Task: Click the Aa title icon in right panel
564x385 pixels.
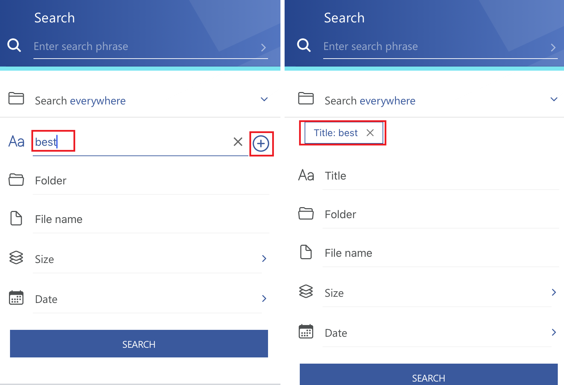Action: point(306,175)
